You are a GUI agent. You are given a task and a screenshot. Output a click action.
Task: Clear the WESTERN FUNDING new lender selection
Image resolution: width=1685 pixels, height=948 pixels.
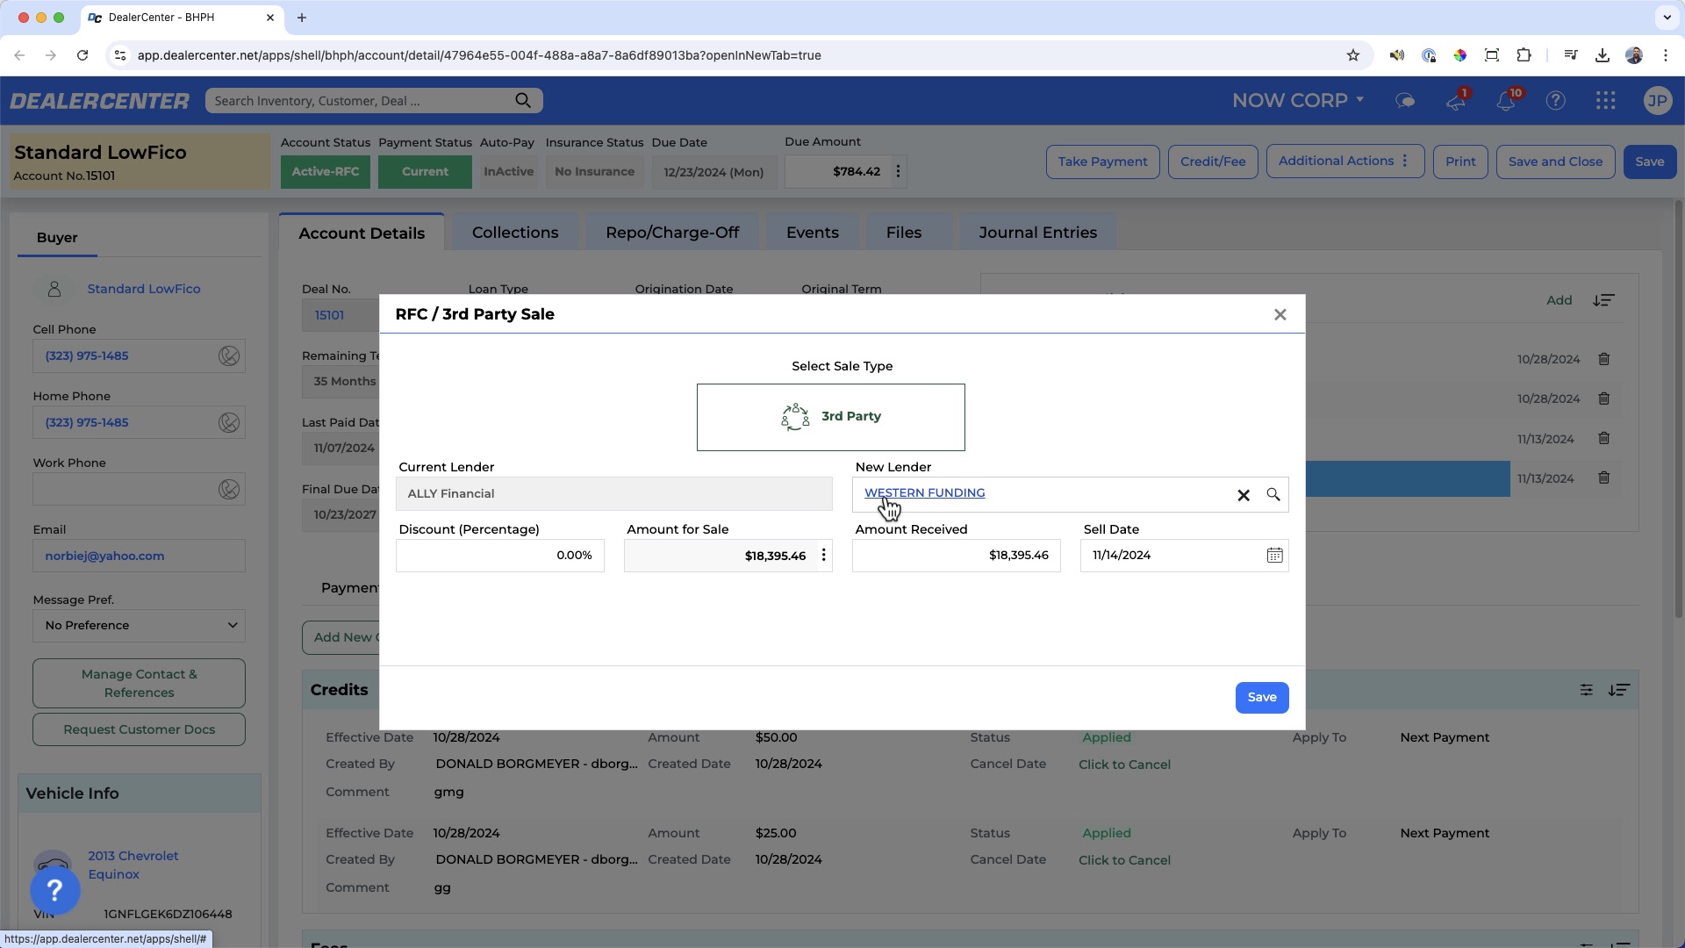click(1244, 495)
